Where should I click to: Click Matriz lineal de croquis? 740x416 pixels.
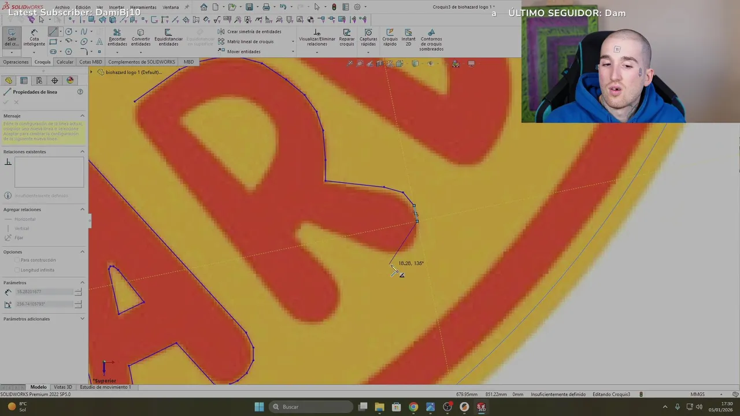point(246,42)
